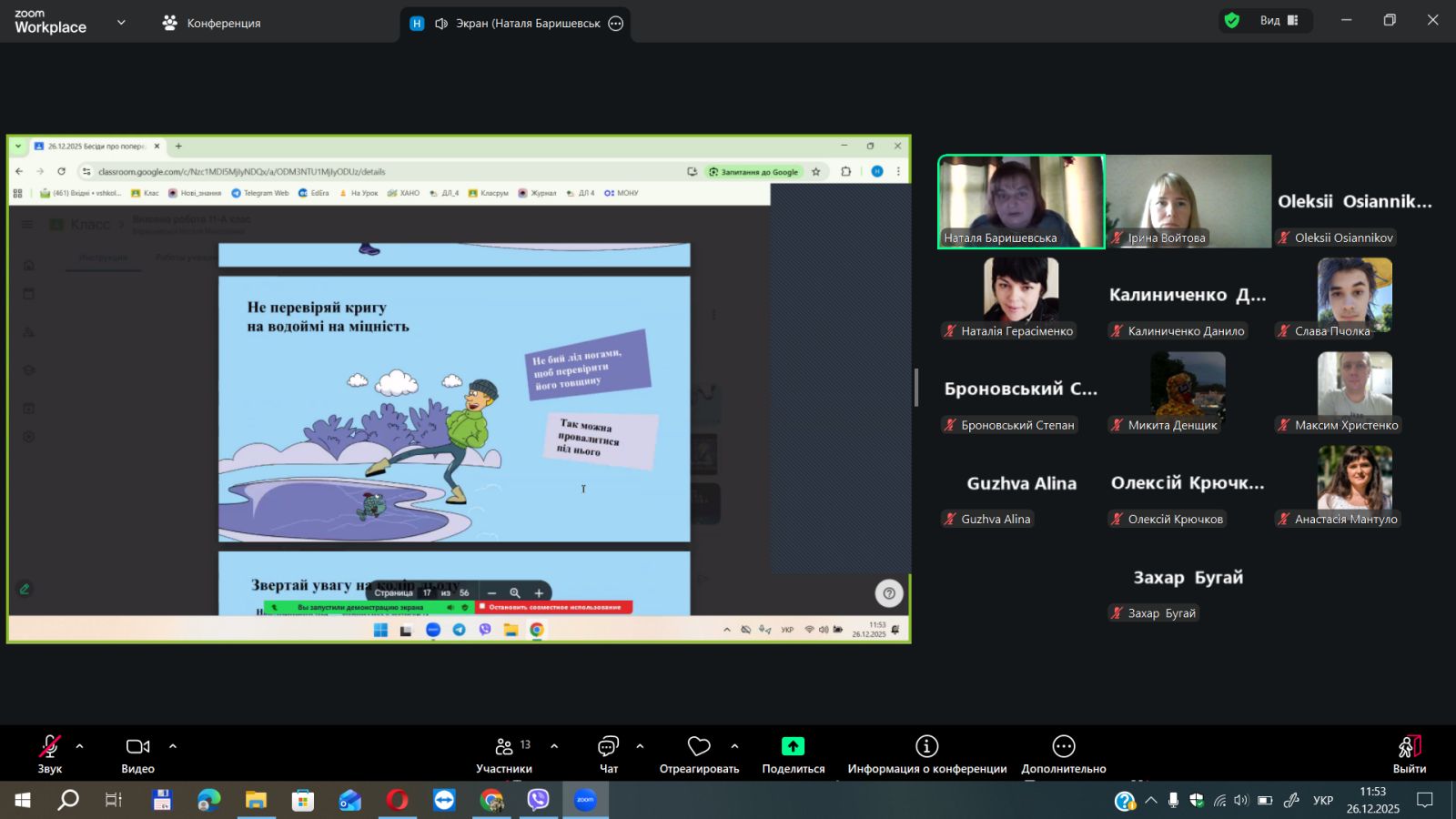Image resolution: width=1456 pixels, height=819 pixels.
Task: Select the shared screen tab of Наталя Баришевськ
Action: pos(514,24)
